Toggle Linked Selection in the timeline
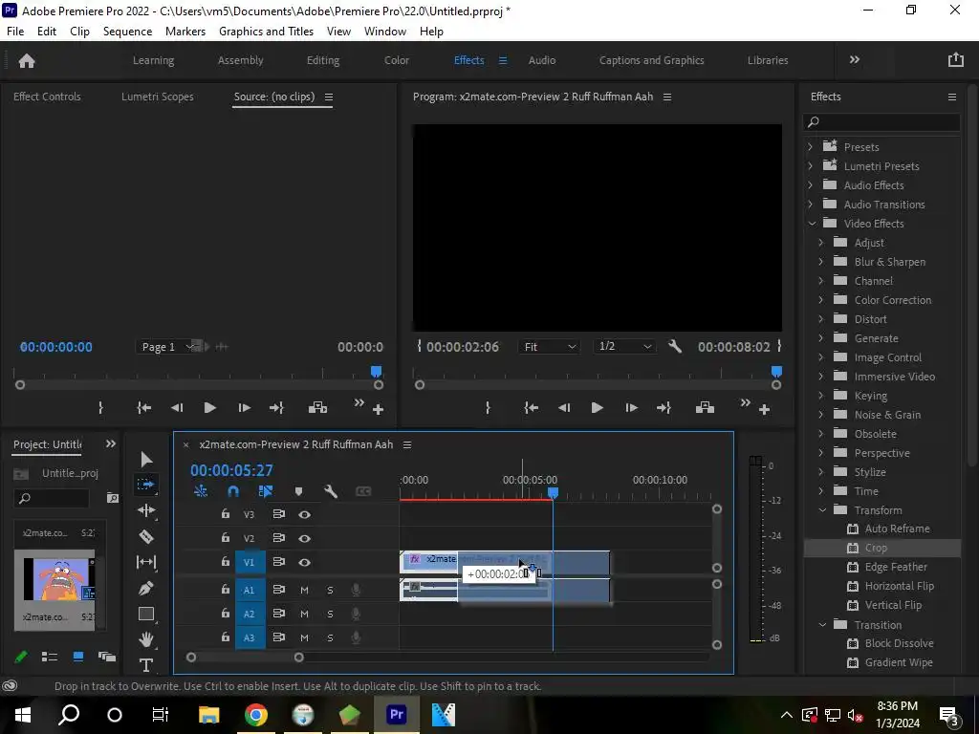Viewport: 979px width, 734px height. tap(266, 492)
